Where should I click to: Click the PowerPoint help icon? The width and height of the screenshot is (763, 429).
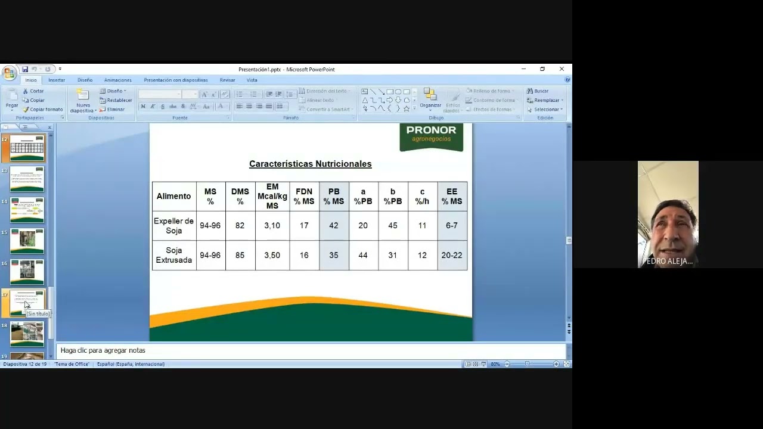click(x=567, y=79)
